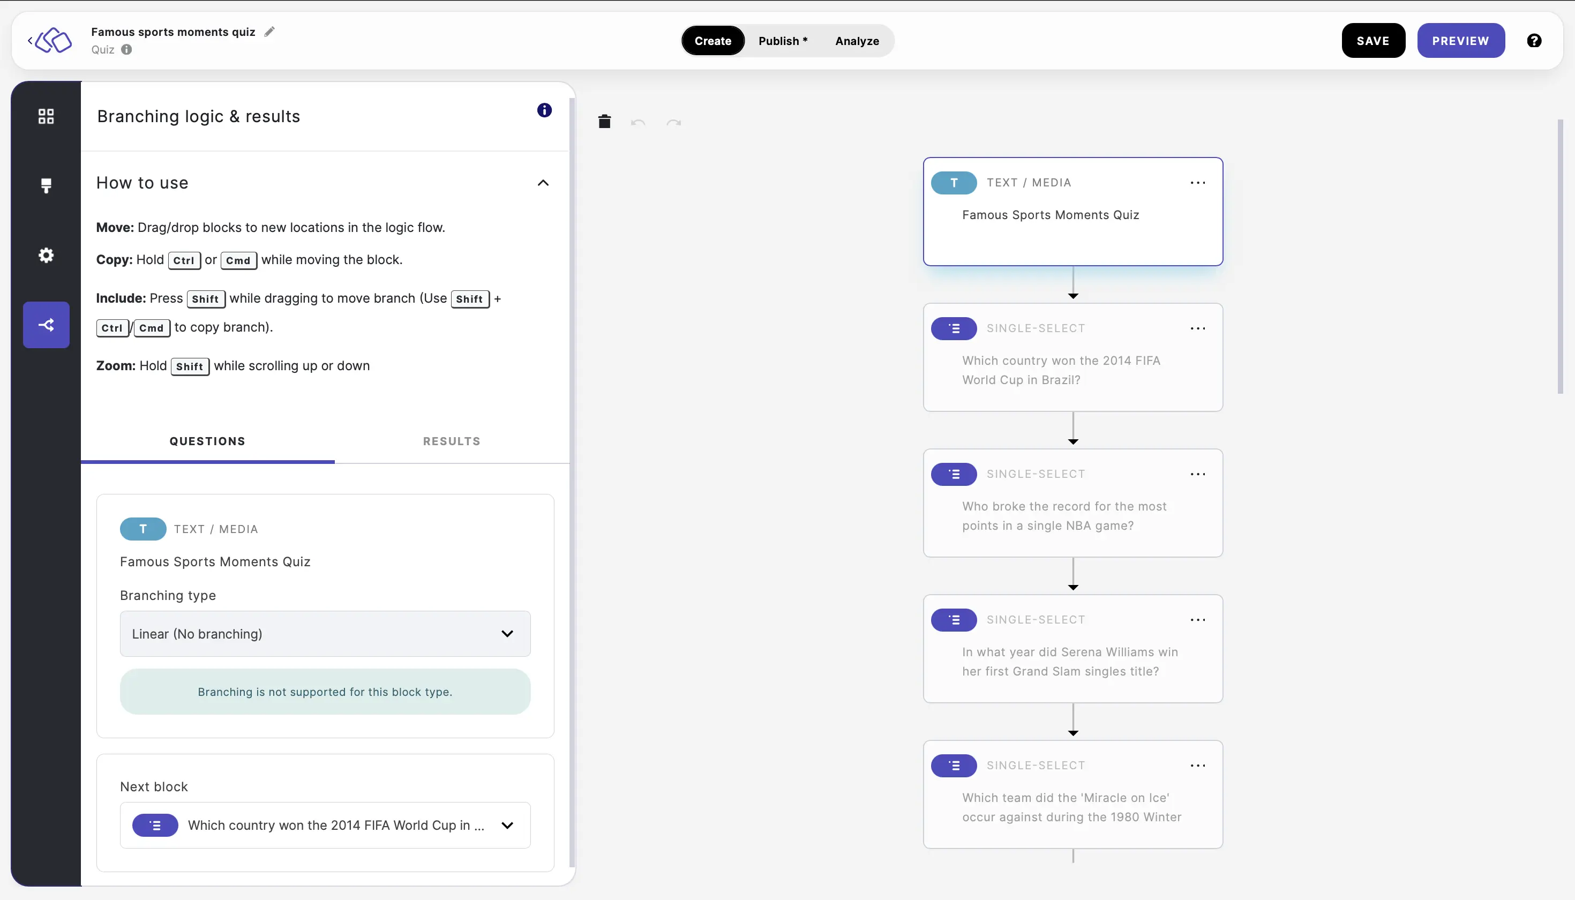The width and height of the screenshot is (1575, 900).
Task: Click the PREVIEW button
Action: 1461,41
